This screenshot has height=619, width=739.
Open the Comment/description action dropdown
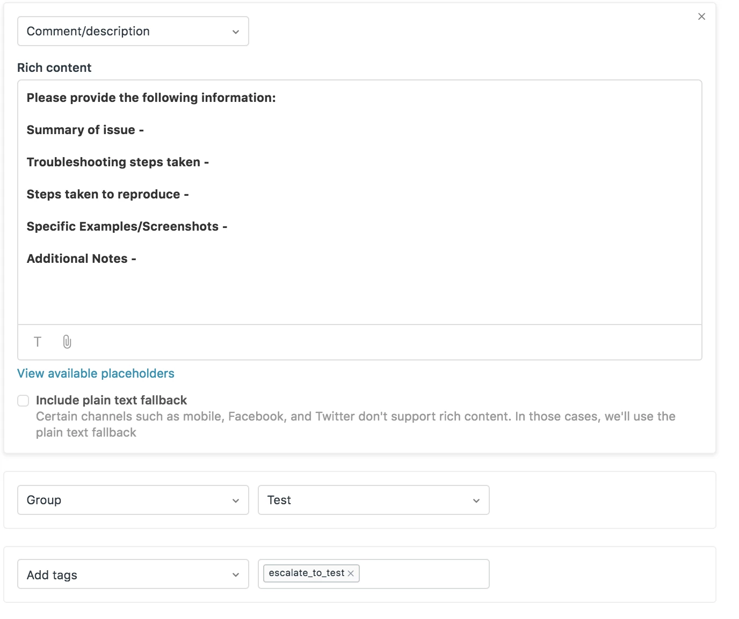tap(133, 31)
